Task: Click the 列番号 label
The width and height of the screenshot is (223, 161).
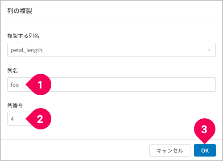Action: pyautogui.click(x=15, y=105)
